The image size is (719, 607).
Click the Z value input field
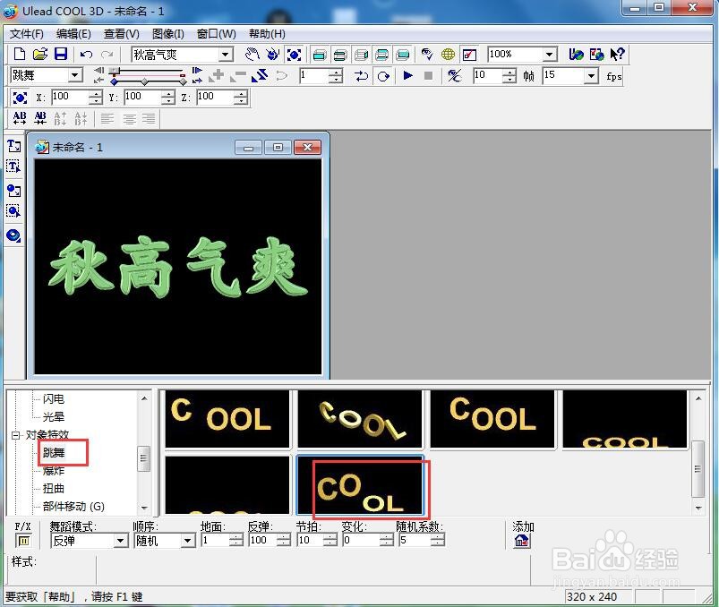click(x=215, y=98)
